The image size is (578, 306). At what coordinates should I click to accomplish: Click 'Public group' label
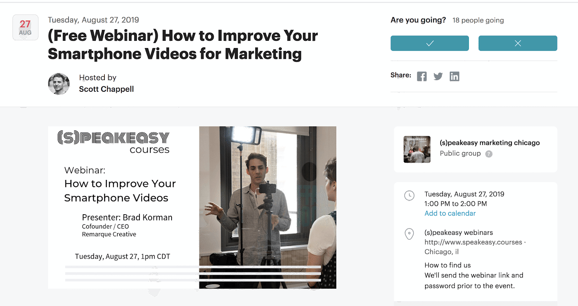click(x=460, y=154)
